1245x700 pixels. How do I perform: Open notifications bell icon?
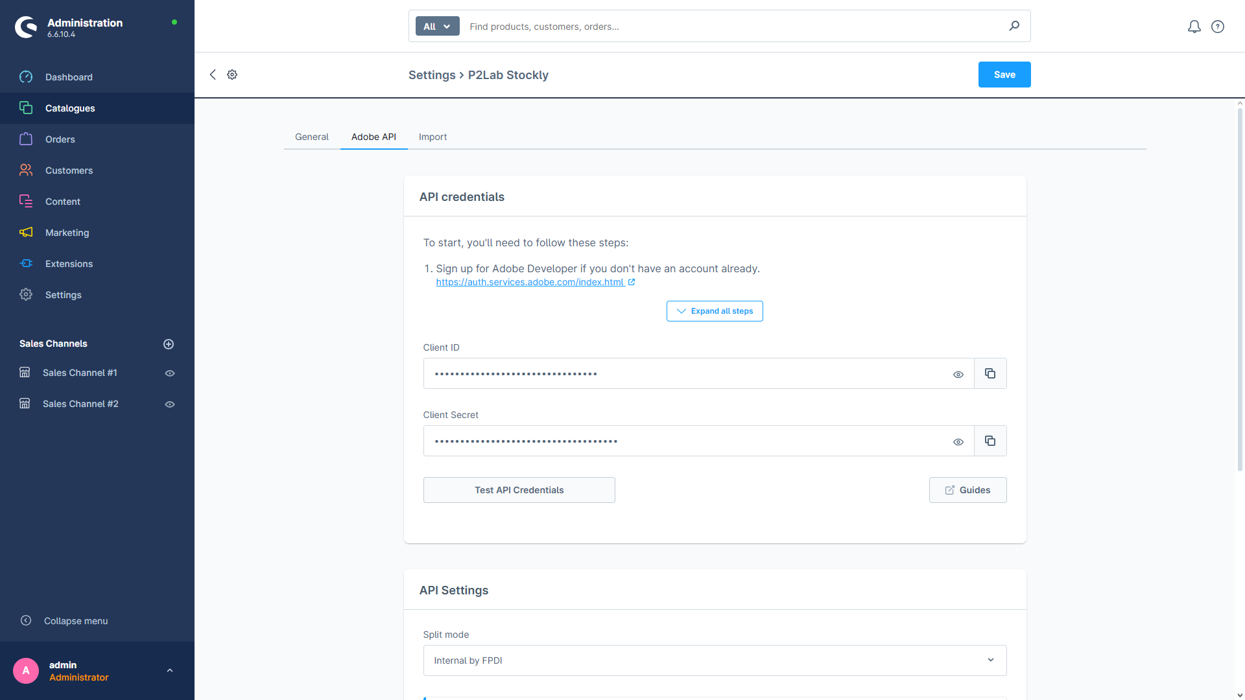coord(1194,27)
